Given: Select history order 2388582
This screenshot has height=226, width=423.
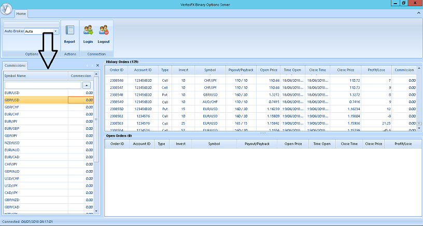Looking at the screenshot, I should [x=261, y=116].
